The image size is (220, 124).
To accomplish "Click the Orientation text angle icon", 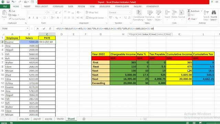I will pos(78,12).
